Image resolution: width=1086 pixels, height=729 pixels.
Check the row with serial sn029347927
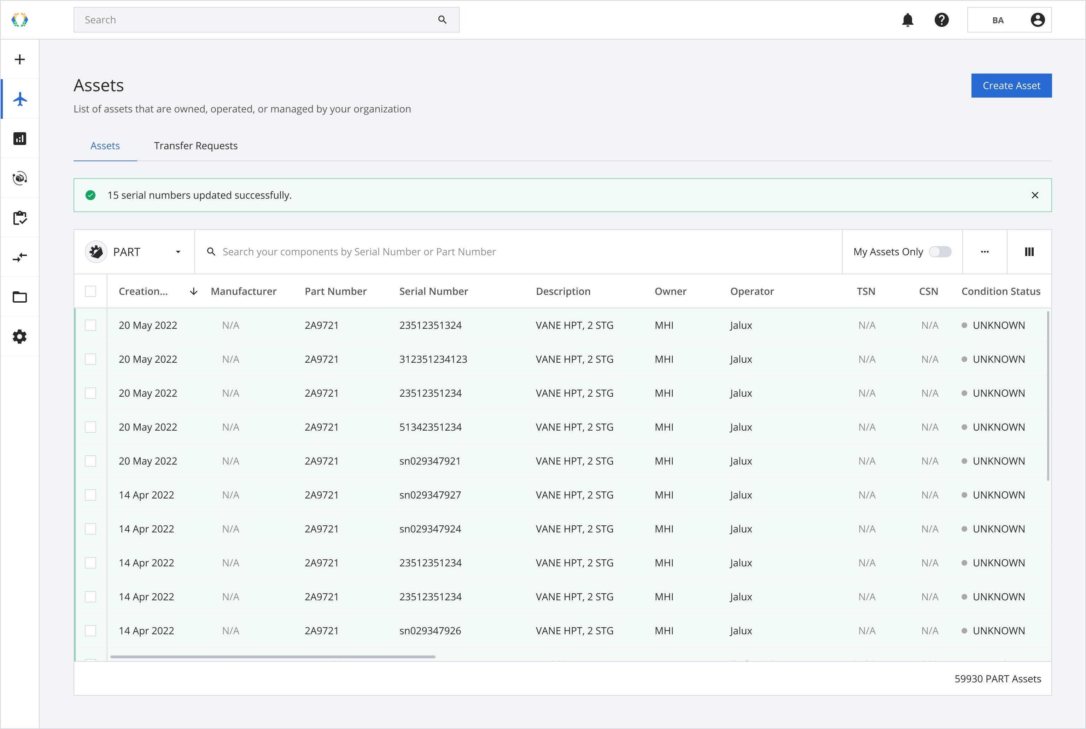click(90, 495)
